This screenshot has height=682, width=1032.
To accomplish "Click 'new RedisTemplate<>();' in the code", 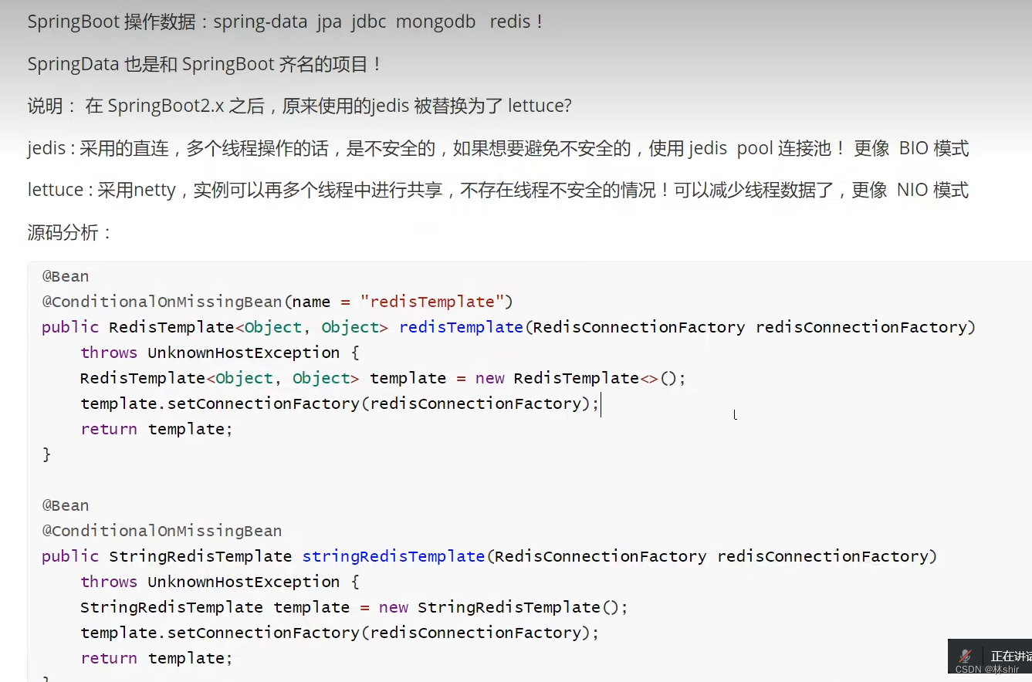I will point(580,378).
